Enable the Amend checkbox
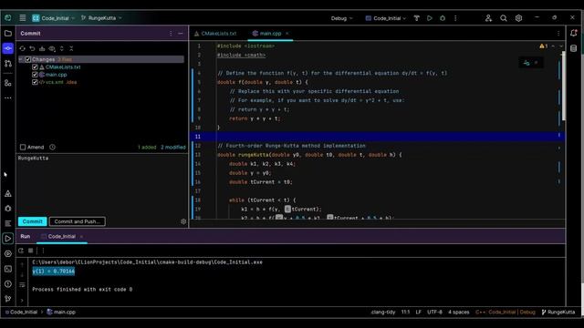The image size is (584, 328). tap(23, 147)
